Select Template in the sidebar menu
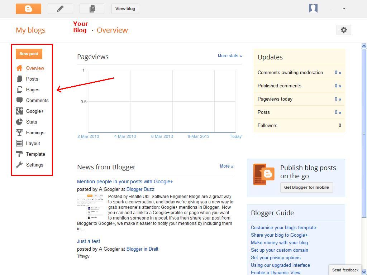 point(35,154)
